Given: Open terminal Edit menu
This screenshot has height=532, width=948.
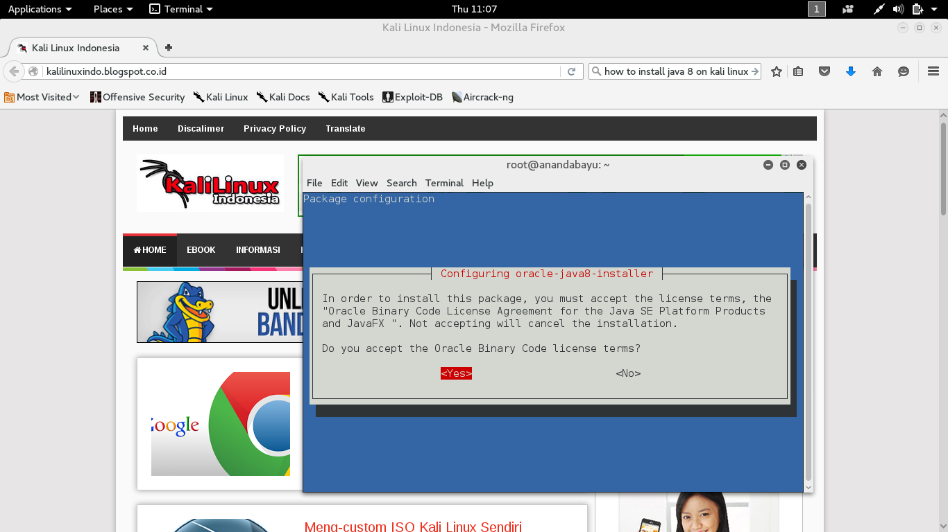Looking at the screenshot, I should click(x=339, y=183).
